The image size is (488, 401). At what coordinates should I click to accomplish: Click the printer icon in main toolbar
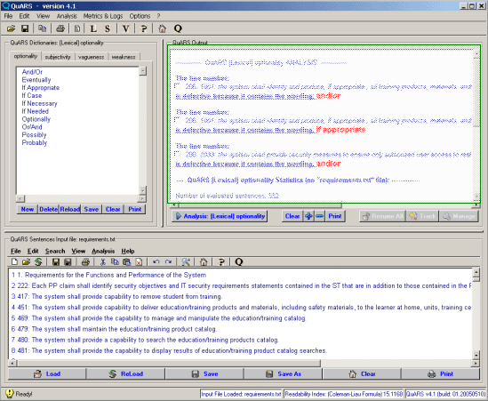click(60, 29)
